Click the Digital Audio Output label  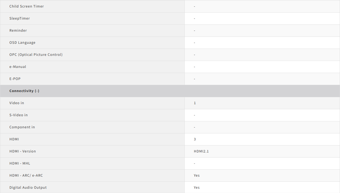tap(28, 188)
